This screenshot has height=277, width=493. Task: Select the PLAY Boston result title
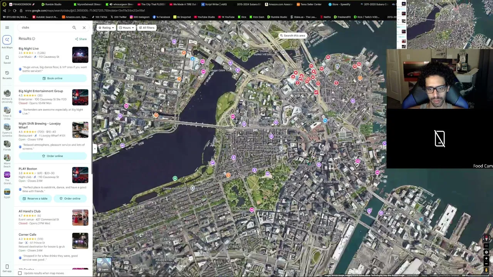click(28, 169)
